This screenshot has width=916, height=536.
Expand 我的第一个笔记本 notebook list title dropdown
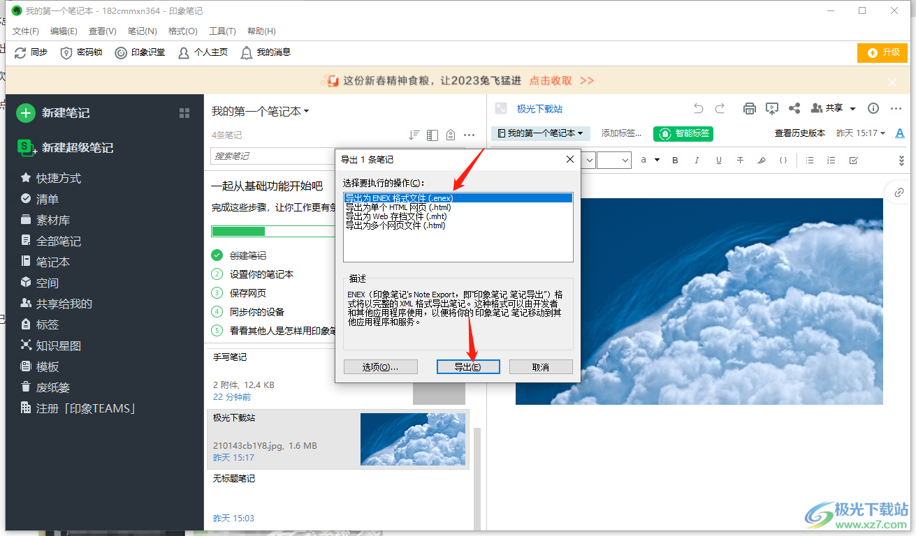coord(261,111)
